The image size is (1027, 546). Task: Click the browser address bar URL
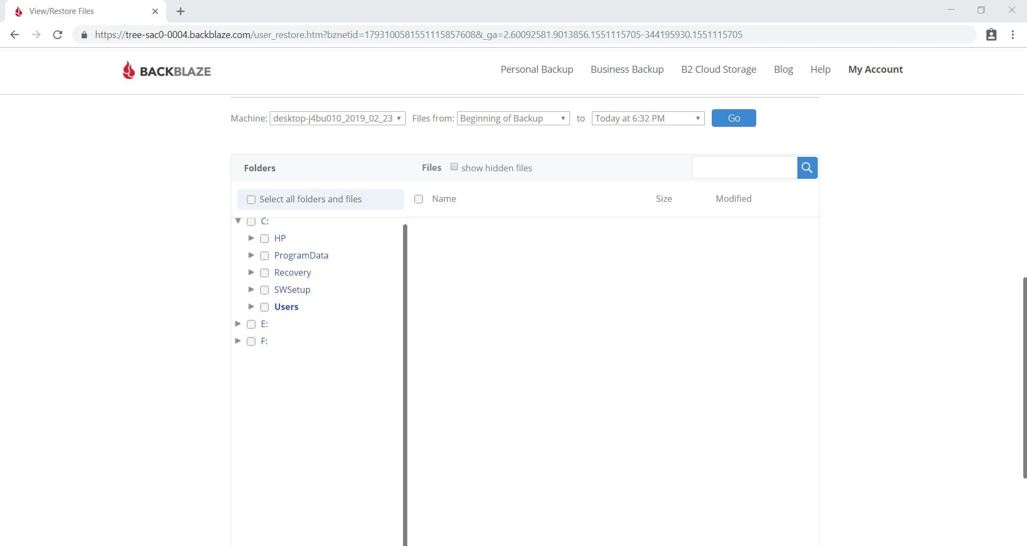tap(419, 35)
